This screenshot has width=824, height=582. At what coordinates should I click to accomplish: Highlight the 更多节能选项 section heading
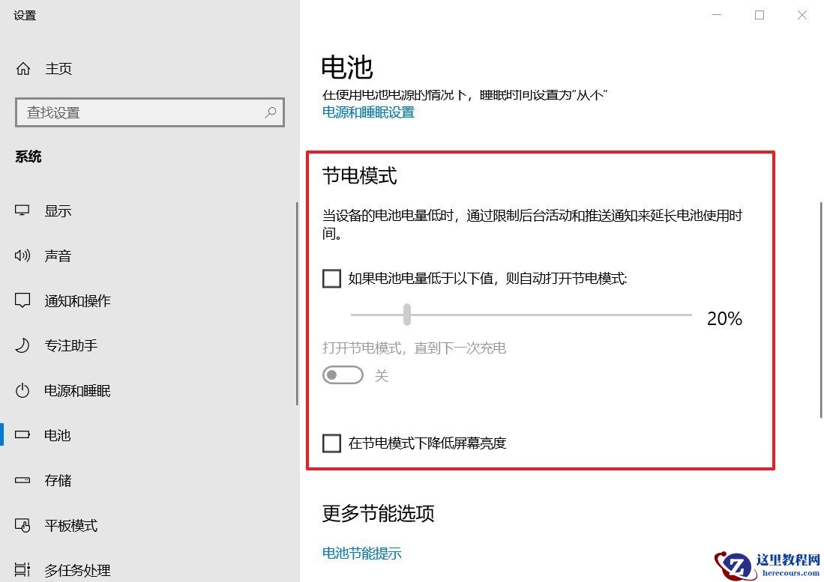click(378, 514)
